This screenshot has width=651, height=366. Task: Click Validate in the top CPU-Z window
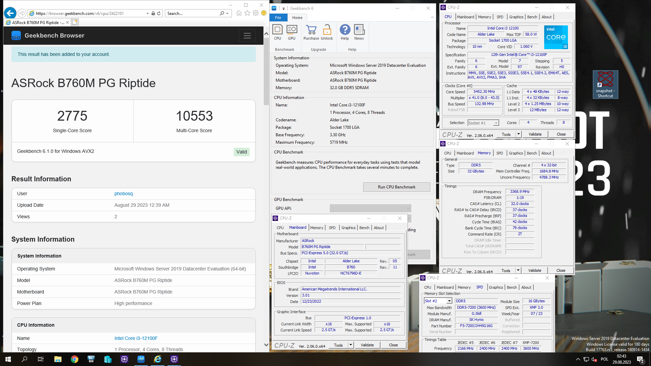tap(535, 134)
